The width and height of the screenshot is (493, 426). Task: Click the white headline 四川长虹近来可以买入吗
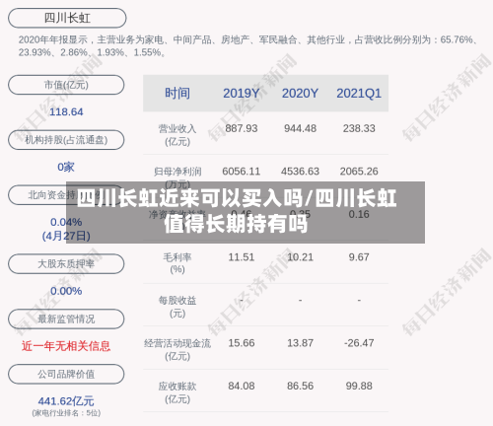tap(189, 199)
